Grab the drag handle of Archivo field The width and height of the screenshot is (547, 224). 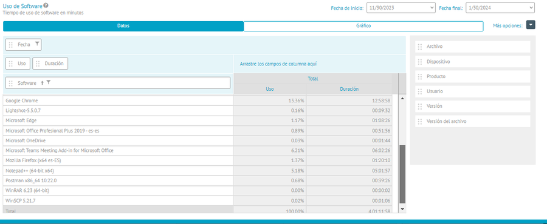[x=420, y=47]
